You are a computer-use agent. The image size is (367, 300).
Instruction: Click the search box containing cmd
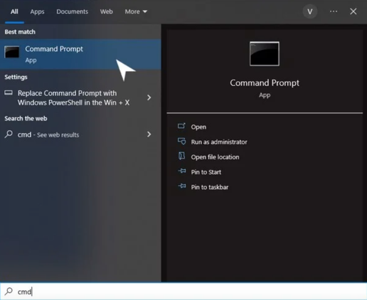point(183,291)
